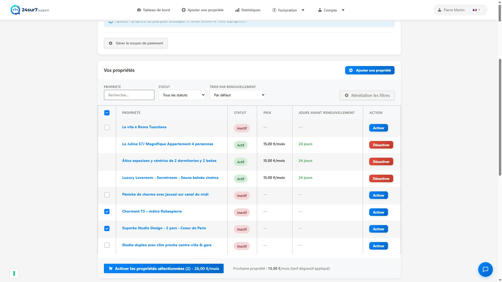Toggle the select-all checkbox in table header
This screenshot has height=282, width=502.
(107, 113)
